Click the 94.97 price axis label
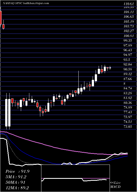137x192 pixels. (x=128, y=55)
